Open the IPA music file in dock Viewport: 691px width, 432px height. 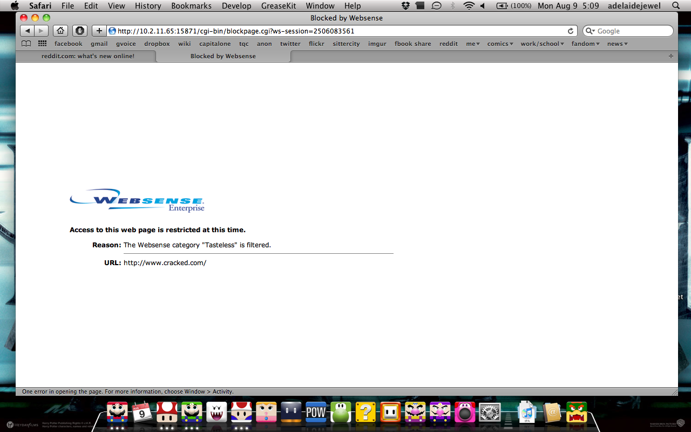tap(527, 413)
